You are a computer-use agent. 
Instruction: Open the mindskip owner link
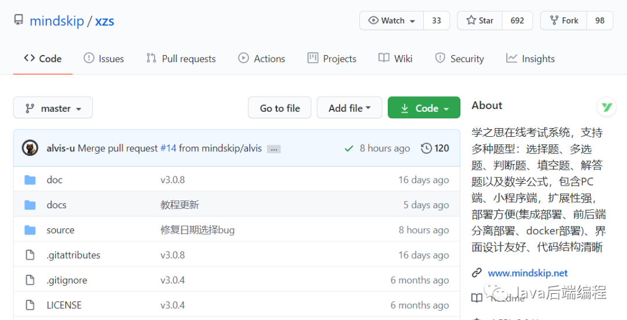click(x=57, y=21)
